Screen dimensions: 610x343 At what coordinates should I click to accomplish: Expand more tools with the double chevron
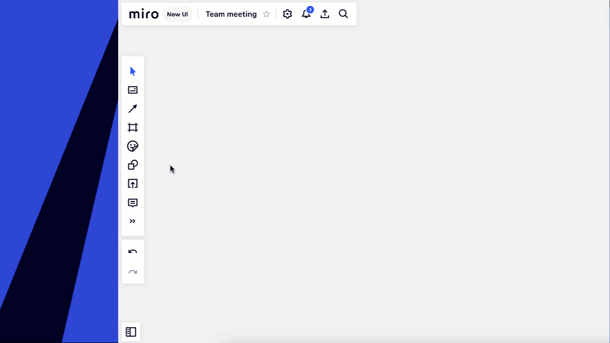tap(132, 221)
